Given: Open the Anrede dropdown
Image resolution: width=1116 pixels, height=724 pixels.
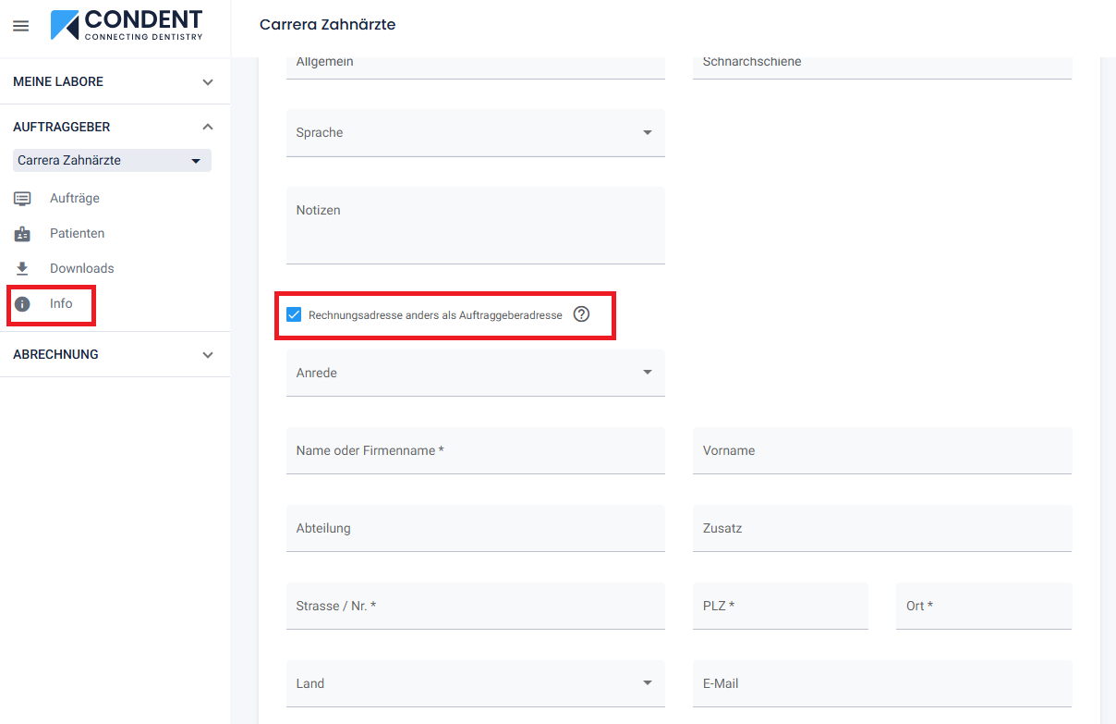Looking at the screenshot, I should click(475, 374).
